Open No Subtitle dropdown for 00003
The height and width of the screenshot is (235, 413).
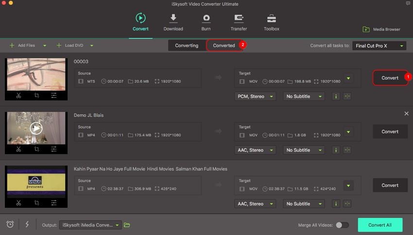click(x=304, y=96)
